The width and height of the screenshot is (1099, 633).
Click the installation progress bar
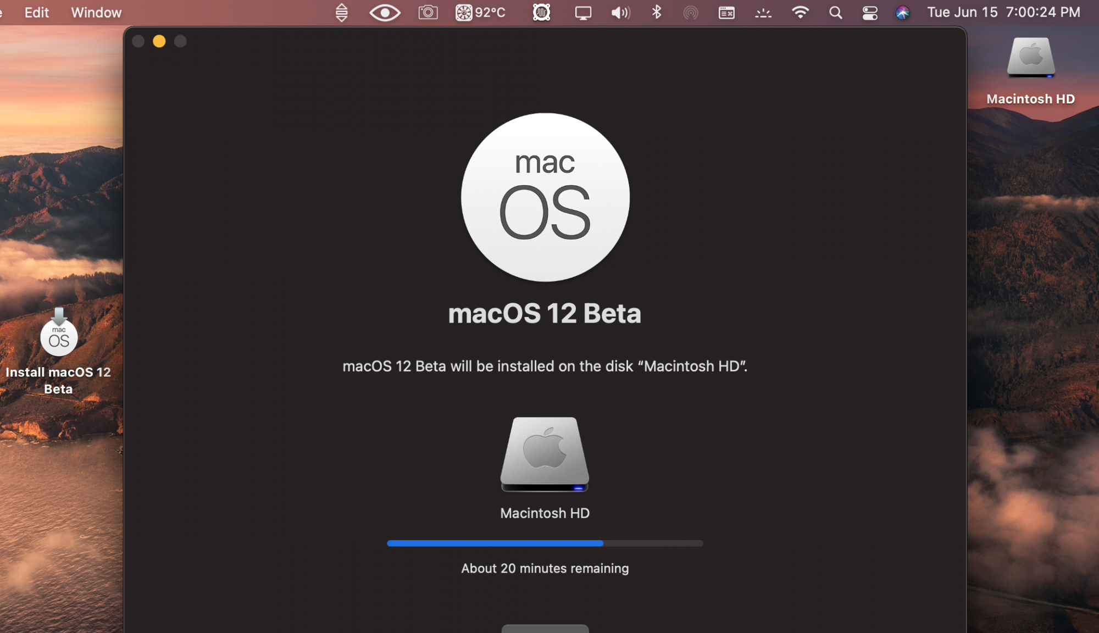(545, 543)
